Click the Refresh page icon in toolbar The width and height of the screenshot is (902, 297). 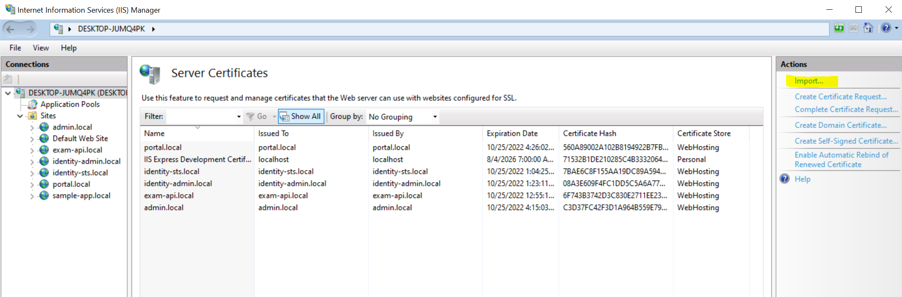click(x=839, y=28)
